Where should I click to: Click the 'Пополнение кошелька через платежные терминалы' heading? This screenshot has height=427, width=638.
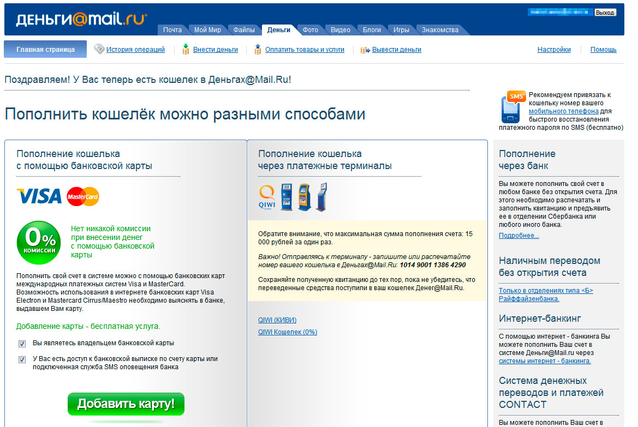point(325,160)
